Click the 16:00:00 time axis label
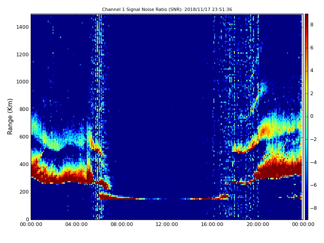 click(212, 224)
